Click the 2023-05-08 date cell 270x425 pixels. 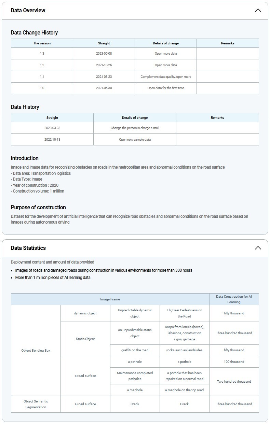[x=104, y=54]
